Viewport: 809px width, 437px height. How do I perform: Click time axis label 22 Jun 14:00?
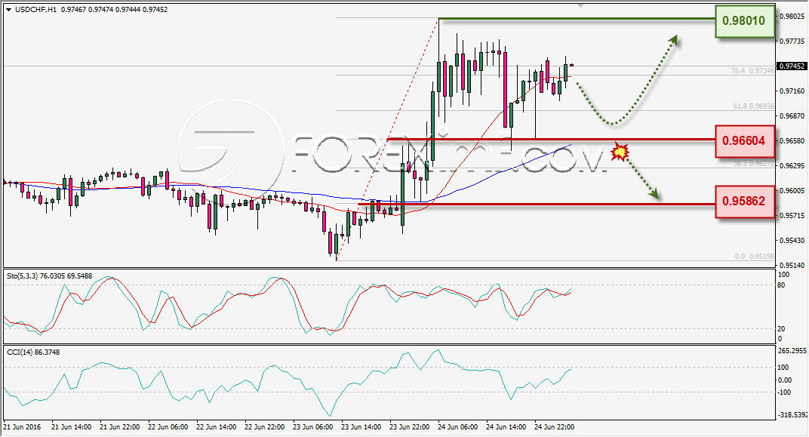coord(216,427)
